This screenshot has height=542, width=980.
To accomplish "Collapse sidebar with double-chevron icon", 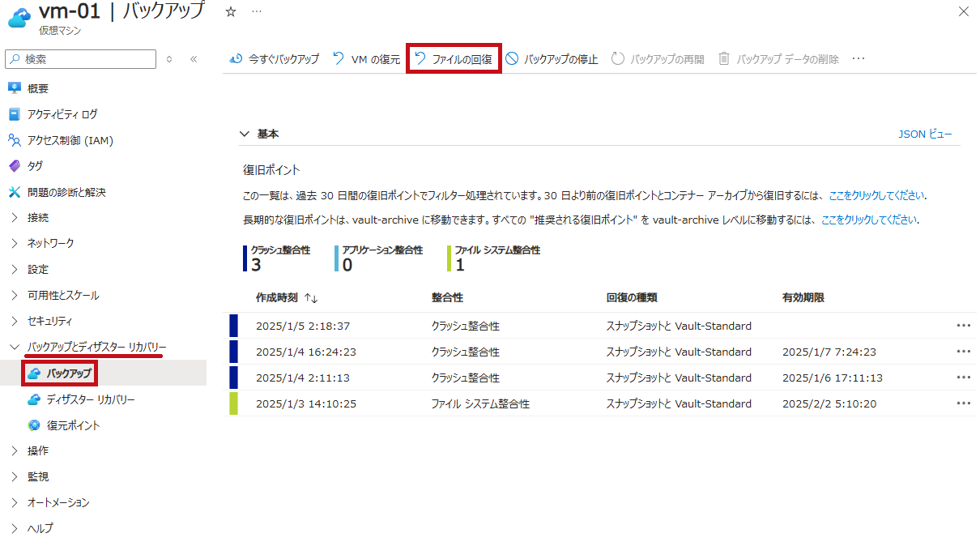I will click(194, 59).
